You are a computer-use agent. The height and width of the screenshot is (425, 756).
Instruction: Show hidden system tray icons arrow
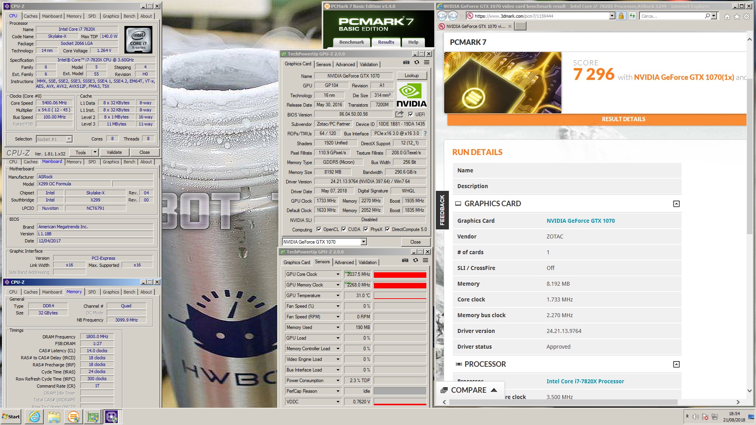[687, 416]
